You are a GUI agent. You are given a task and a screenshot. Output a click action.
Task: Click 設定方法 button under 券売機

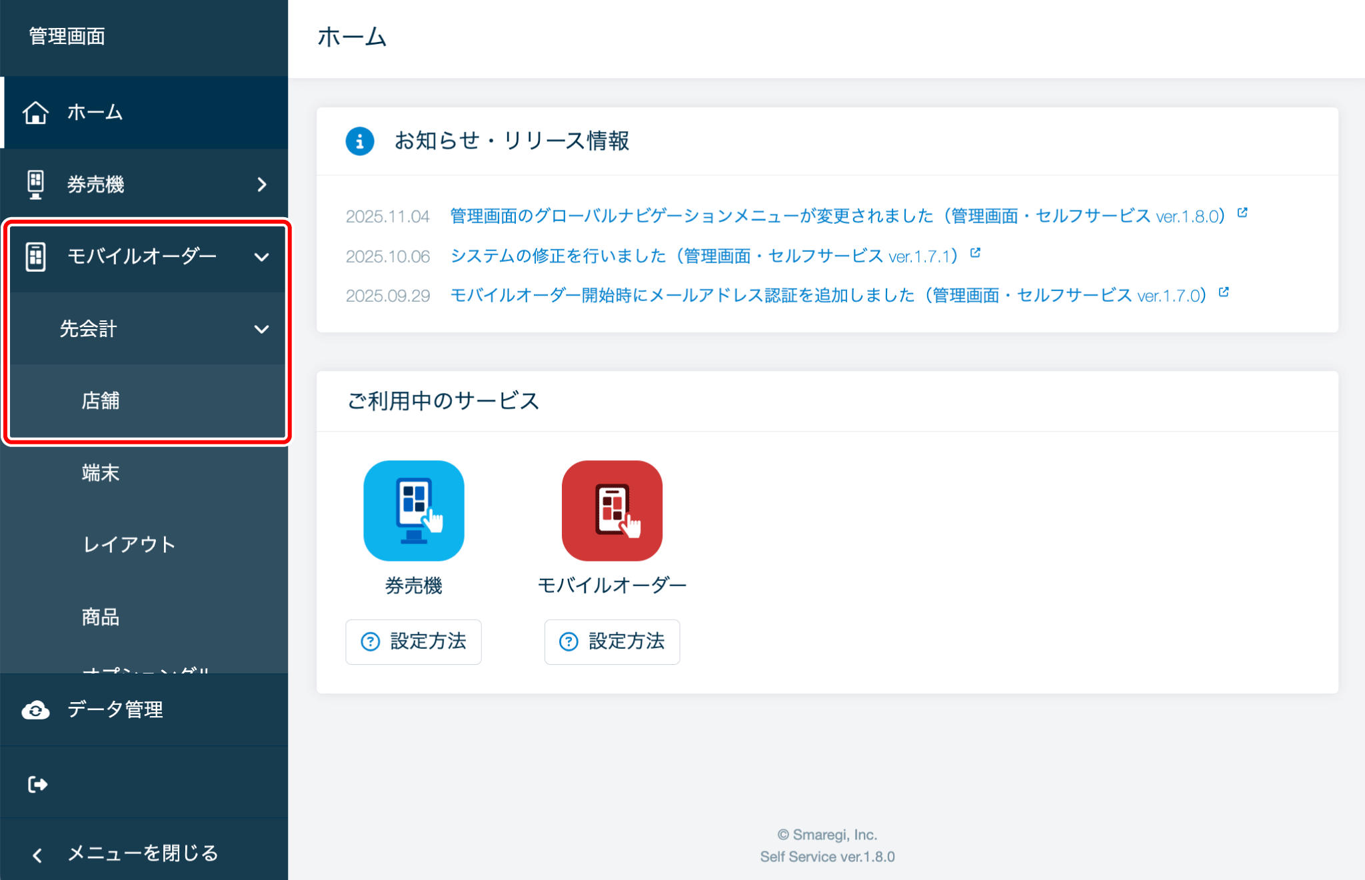pos(413,642)
